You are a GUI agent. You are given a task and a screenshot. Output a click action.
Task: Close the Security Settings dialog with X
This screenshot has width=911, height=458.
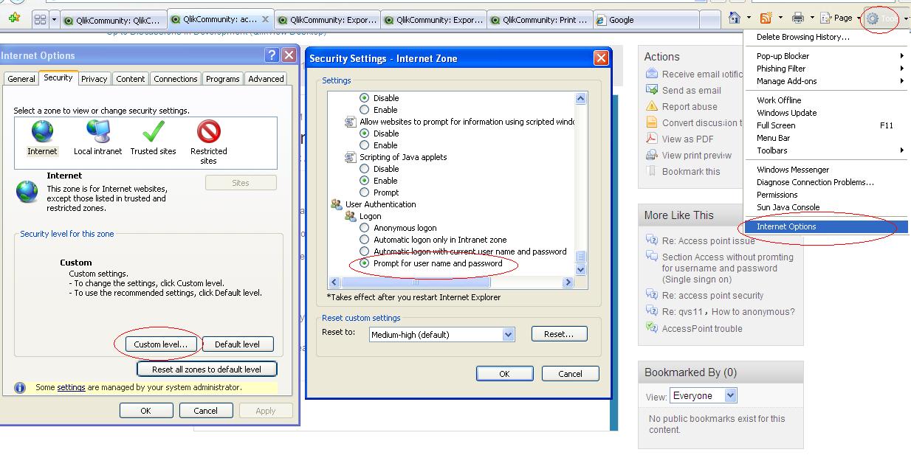602,58
